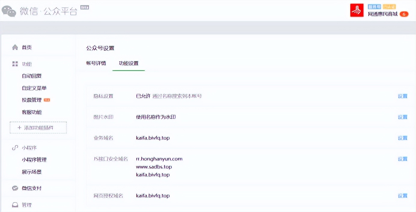Click 设置 for 业务域名 business domain
Viewport: 416px width, 212px height.
[x=402, y=138]
